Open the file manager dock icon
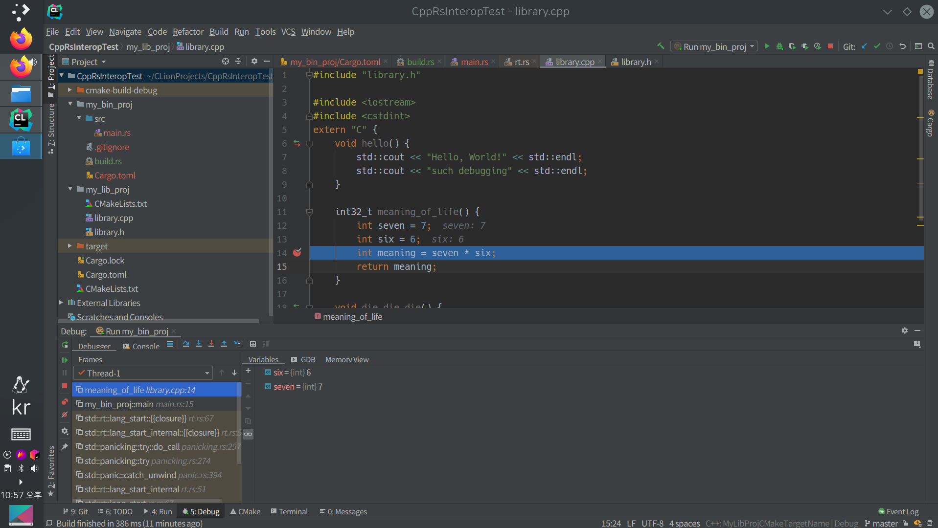Image resolution: width=938 pixels, height=528 pixels. tap(21, 93)
